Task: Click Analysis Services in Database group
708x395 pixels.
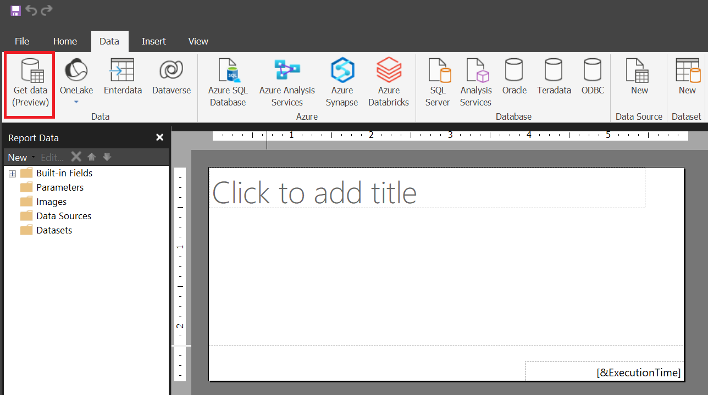Action: click(x=476, y=82)
